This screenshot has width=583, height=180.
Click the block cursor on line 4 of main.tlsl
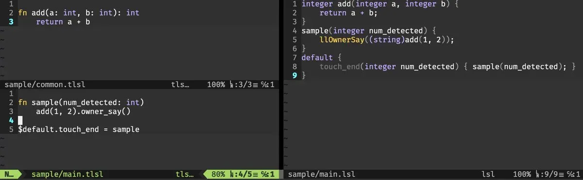click(20, 120)
